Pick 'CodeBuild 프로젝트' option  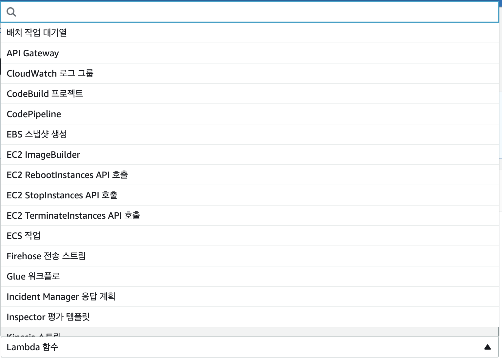(x=250, y=94)
